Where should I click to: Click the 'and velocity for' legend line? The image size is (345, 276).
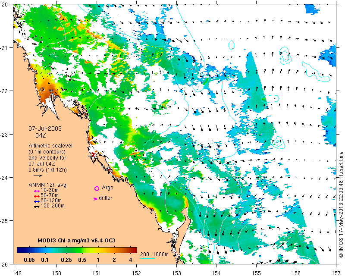47,158
